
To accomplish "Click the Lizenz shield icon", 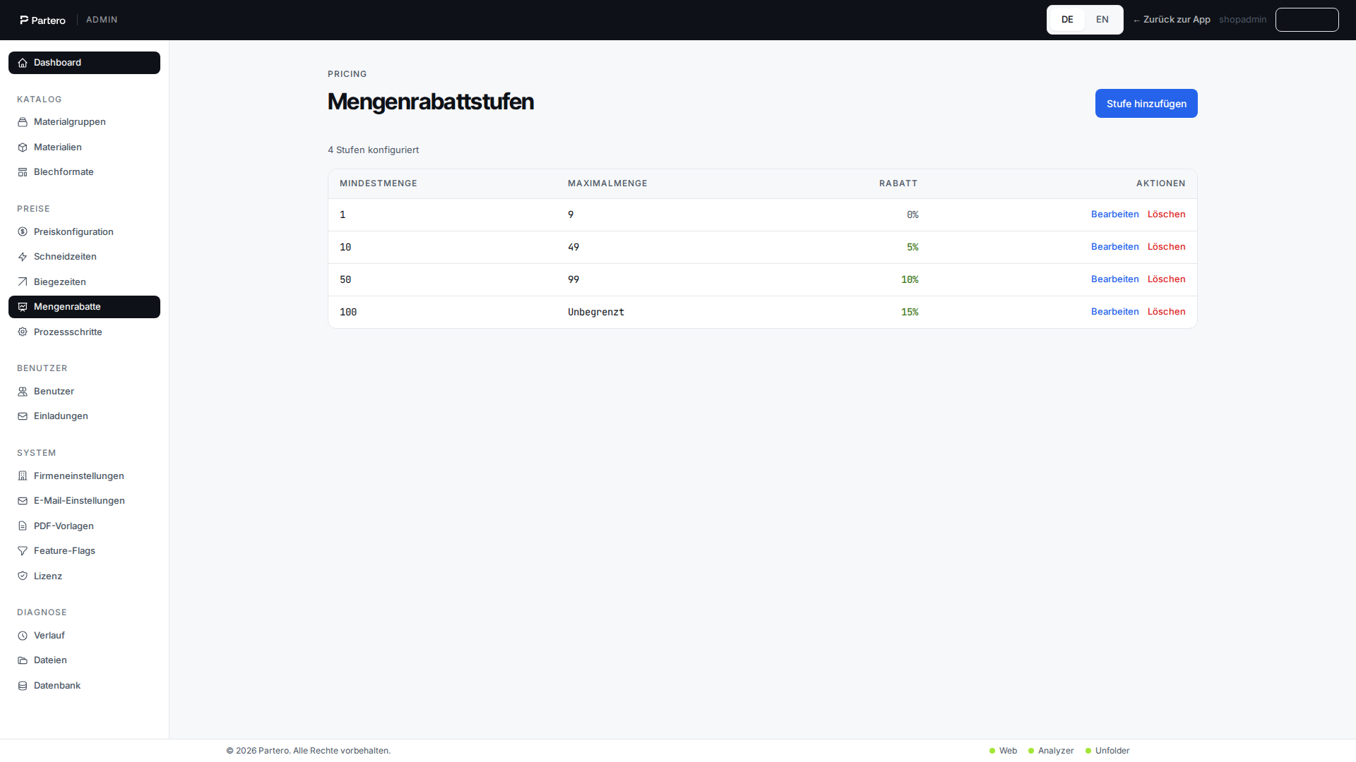I will click(23, 576).
